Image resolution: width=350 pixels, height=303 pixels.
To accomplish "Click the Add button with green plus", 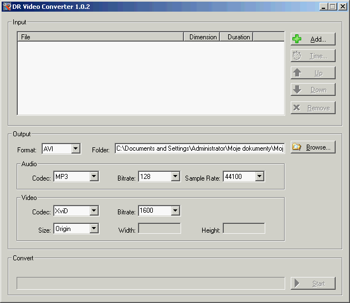I will pyautogui.click(x=313, y=39).
